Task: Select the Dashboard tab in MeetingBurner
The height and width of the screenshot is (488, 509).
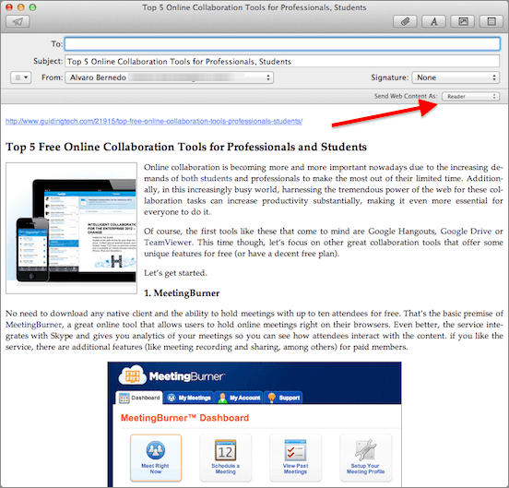Action: point(139,398)
